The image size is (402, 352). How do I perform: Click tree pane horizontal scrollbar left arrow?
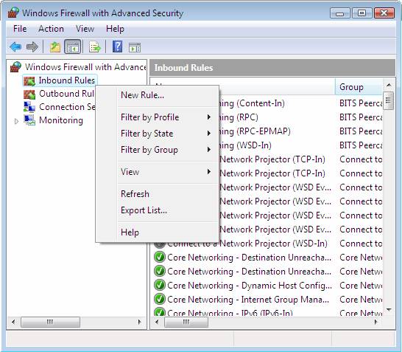pyautogui.click(x=13, y=322)
